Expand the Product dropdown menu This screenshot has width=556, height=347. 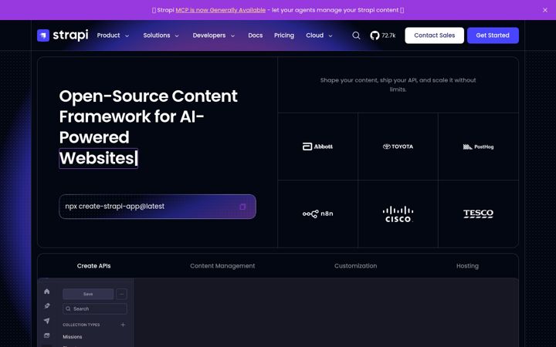113,35
